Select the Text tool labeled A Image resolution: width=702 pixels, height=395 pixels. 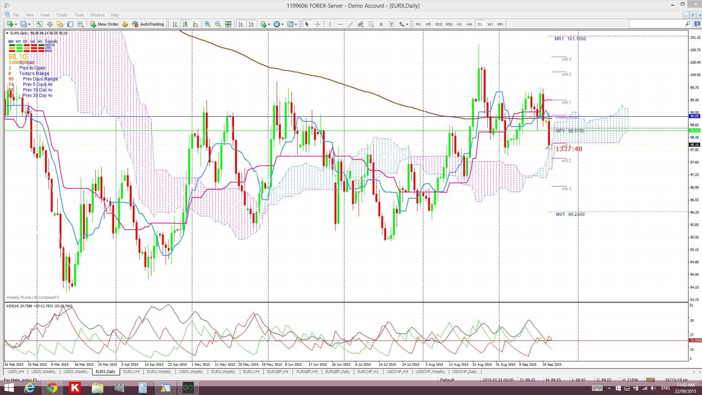[381, 24]
